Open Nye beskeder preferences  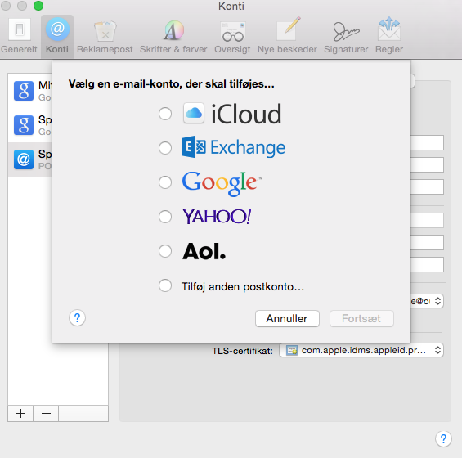click(287, 36)
